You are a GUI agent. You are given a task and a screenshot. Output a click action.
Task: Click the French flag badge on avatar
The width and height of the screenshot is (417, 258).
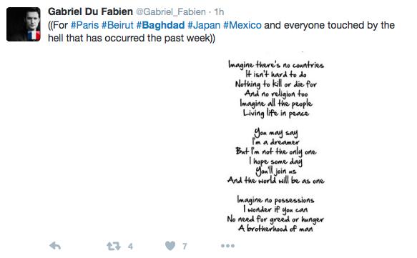[34, 35]
